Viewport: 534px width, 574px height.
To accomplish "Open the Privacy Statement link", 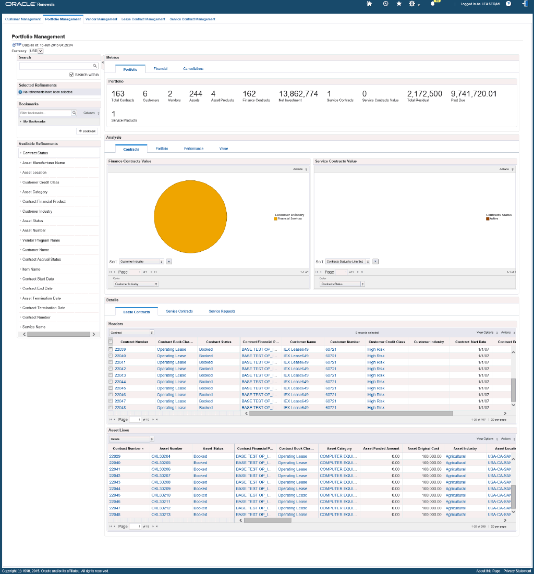I will click(x=517, y=571).
